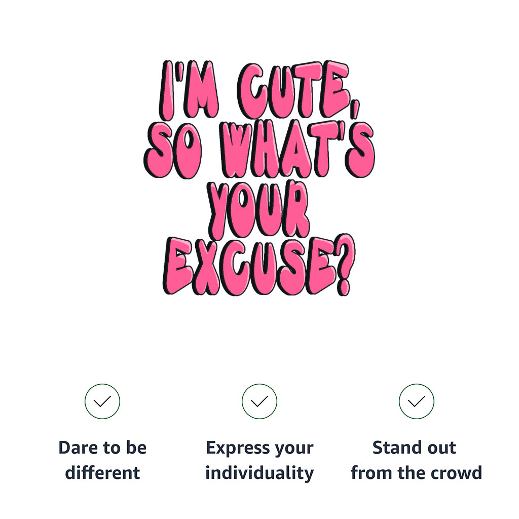Tap the pink word YOUR
Viewport: 519px width, 519px height.
(x=258, y=209)
